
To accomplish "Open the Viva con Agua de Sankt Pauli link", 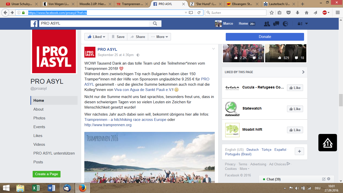I will pos(143,90).
